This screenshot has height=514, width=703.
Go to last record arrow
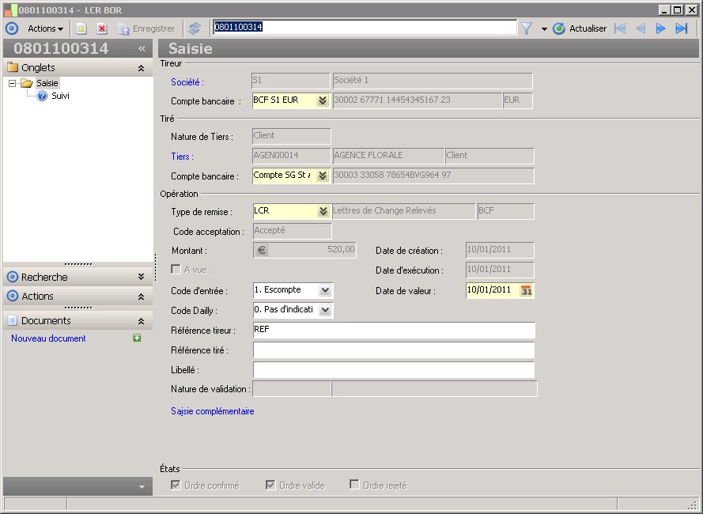(x=682, y=28)
